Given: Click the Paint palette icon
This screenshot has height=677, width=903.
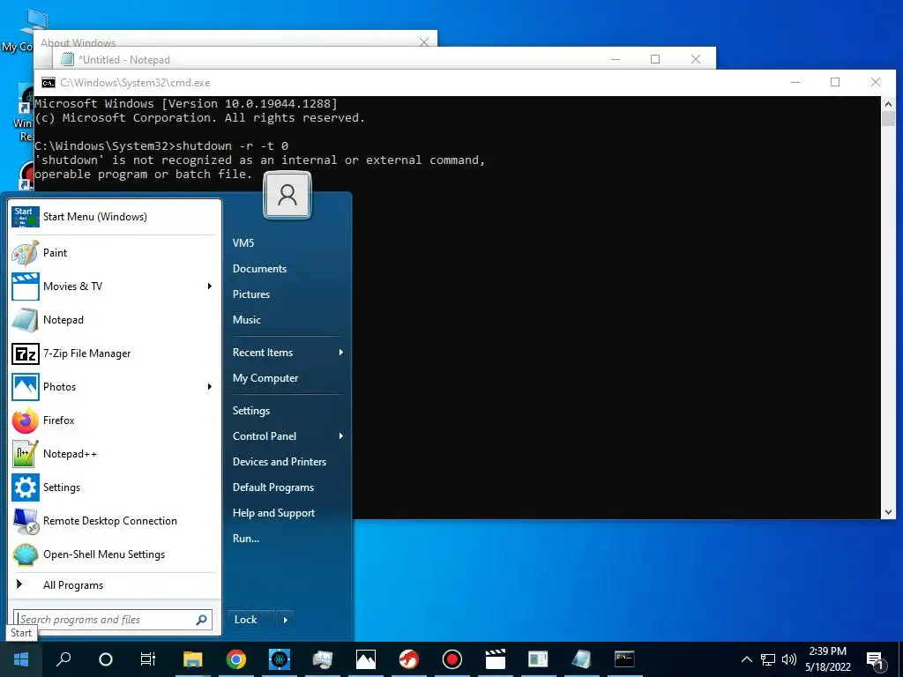Looking at the screenshot, I should click(x=26, y=253).
